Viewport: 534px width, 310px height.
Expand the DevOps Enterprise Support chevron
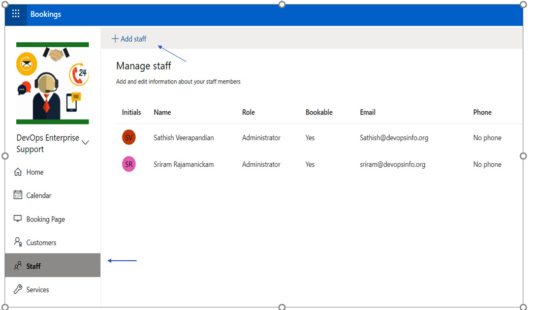[85, 142]
